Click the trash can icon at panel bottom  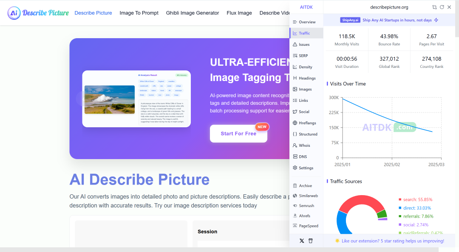tap(311, 241)
